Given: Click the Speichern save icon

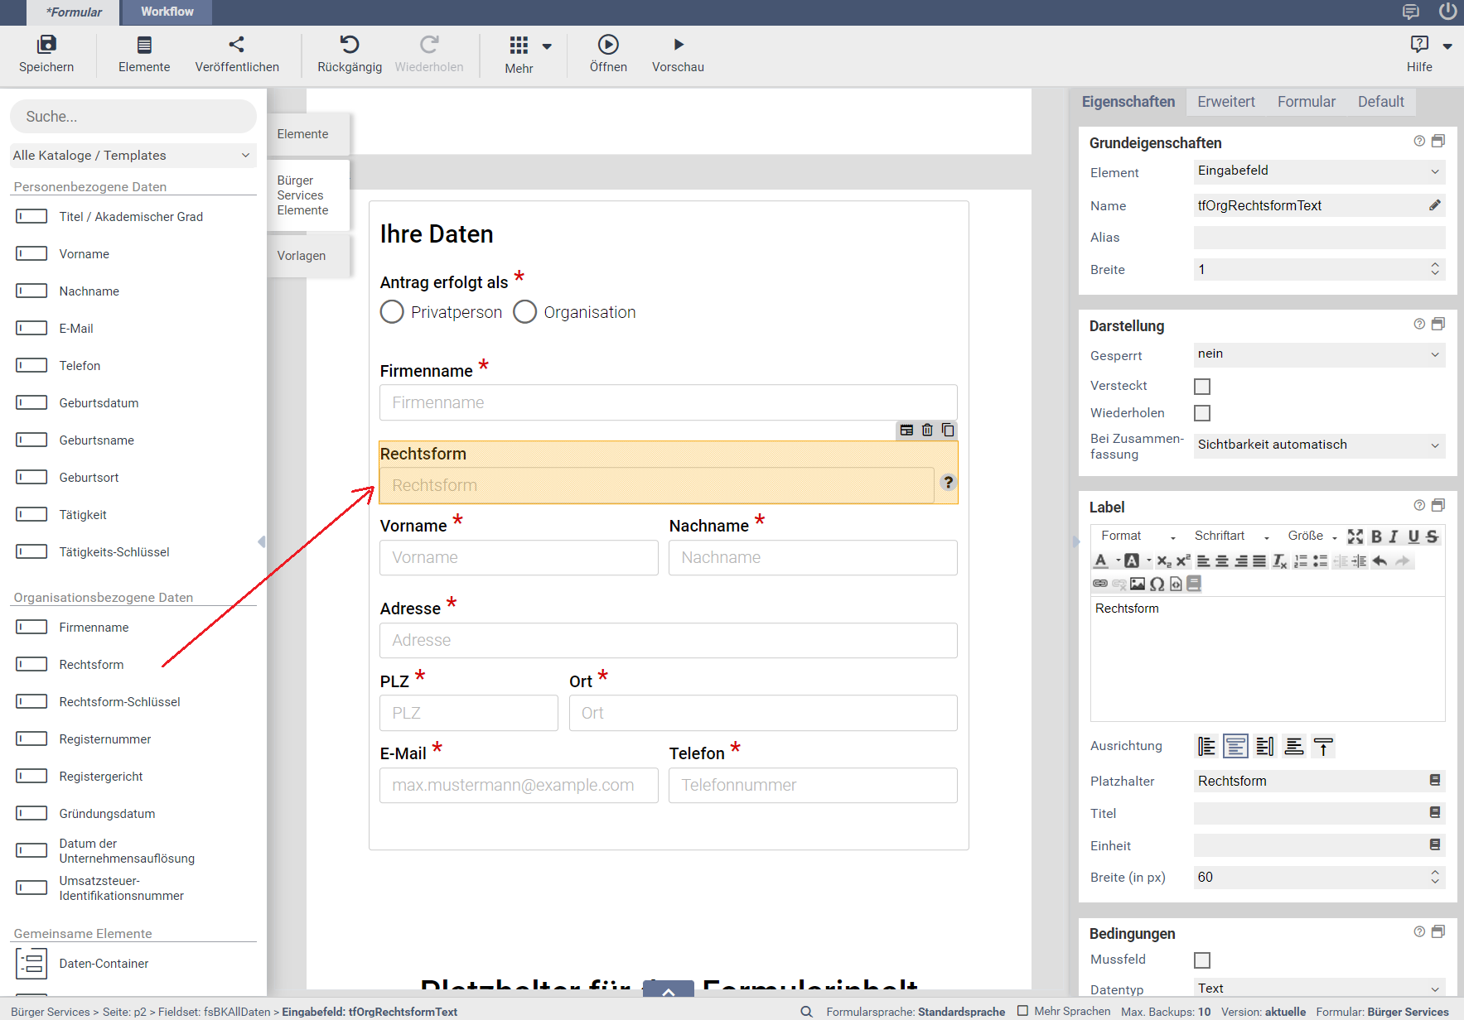Looking at the screenshot, I should click(x=46, y=45).
